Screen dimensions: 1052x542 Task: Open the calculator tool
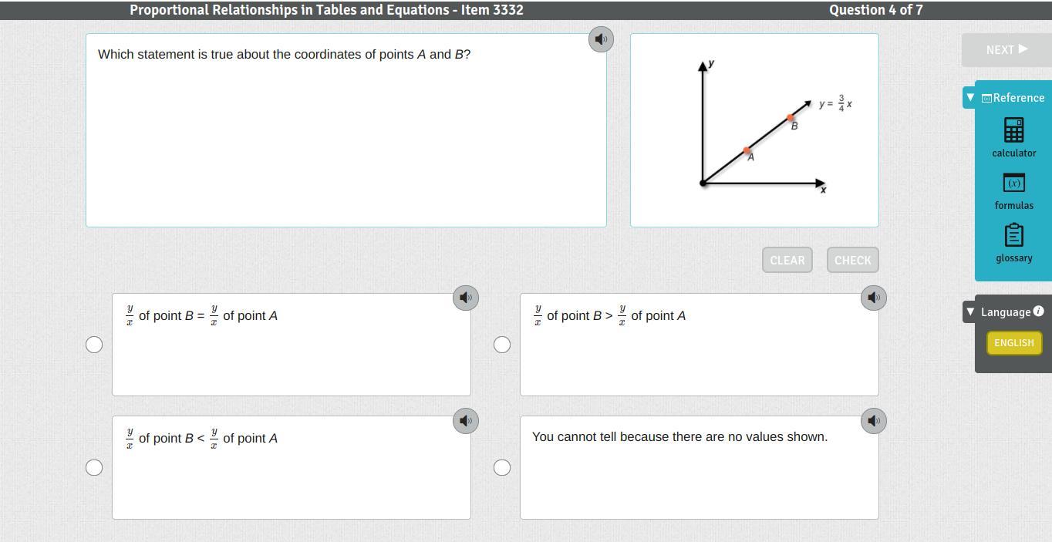(x=1013, y=137)
